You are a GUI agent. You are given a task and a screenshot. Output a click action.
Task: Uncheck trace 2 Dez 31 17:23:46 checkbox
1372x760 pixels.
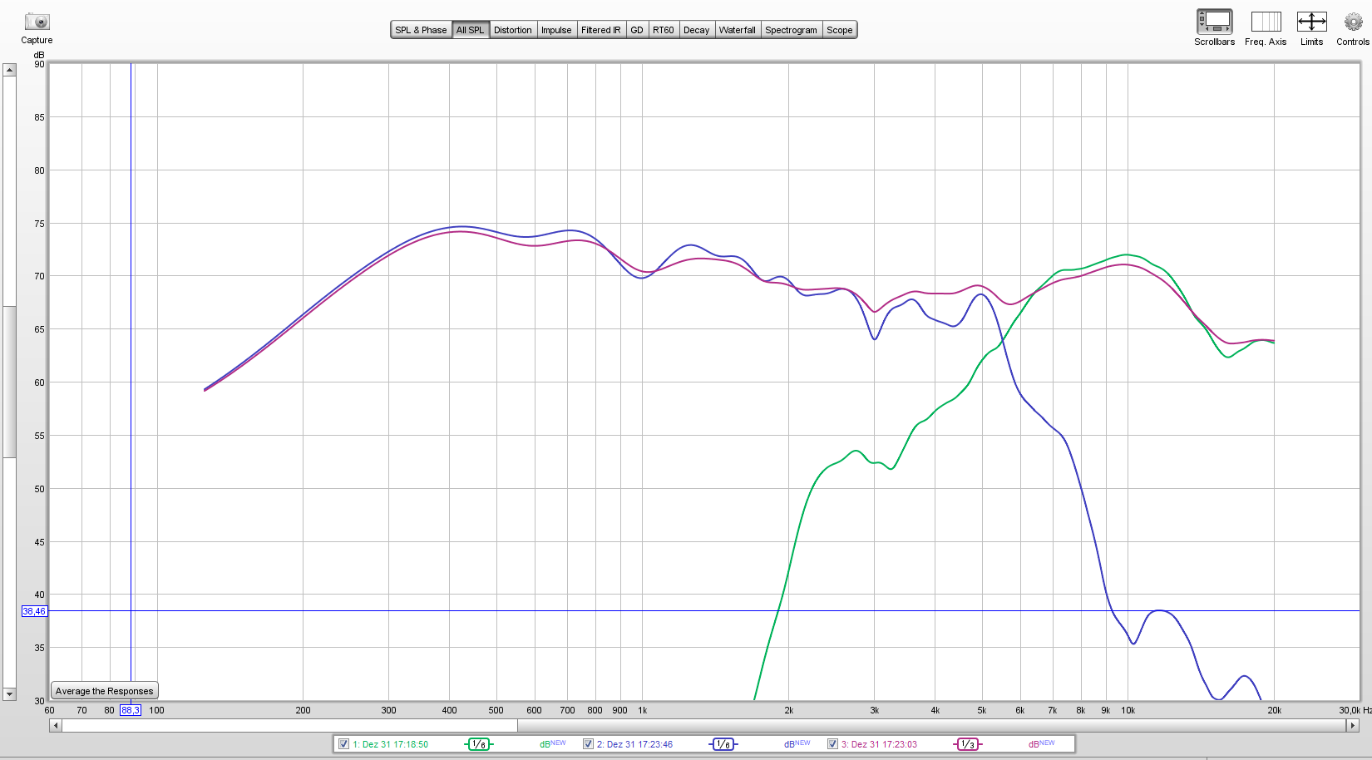pyautogui.click(x=588, y=744)
